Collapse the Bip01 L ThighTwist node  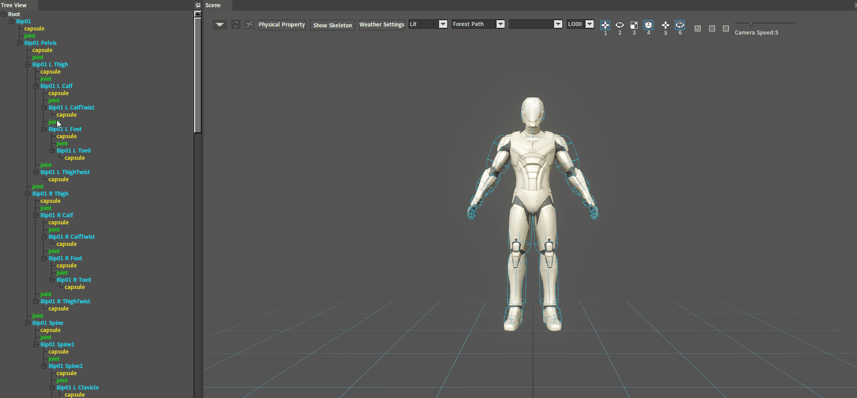(x=36, y=172)
